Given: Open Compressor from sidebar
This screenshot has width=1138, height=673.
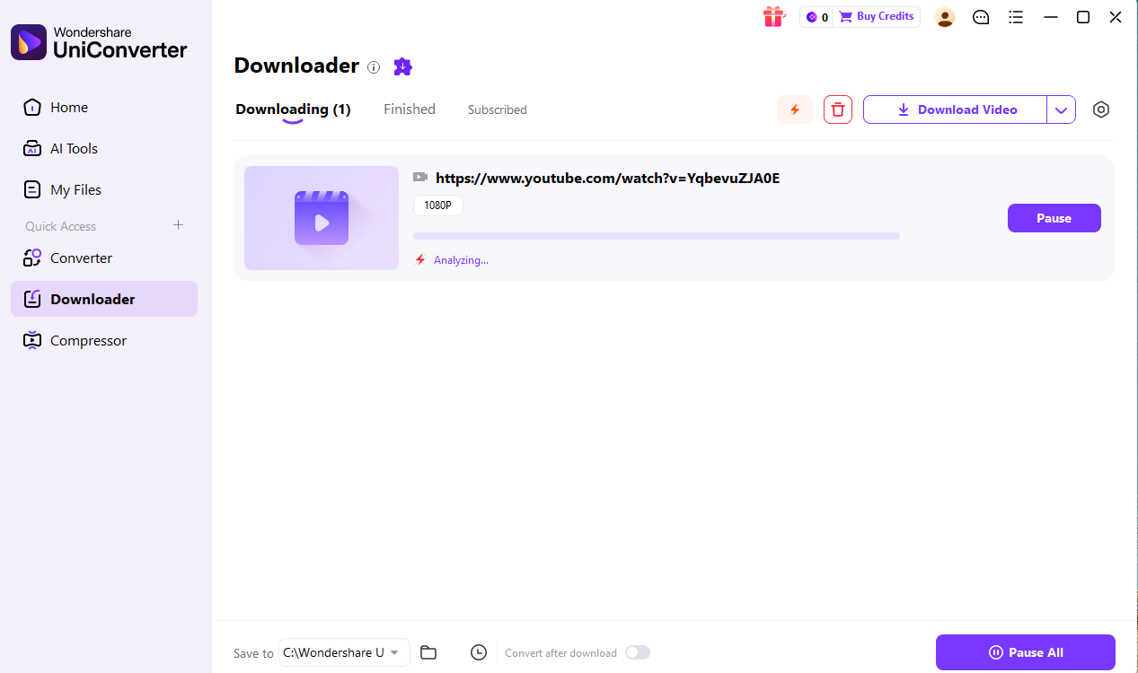Looking at the screenshot, I should 104,341.
